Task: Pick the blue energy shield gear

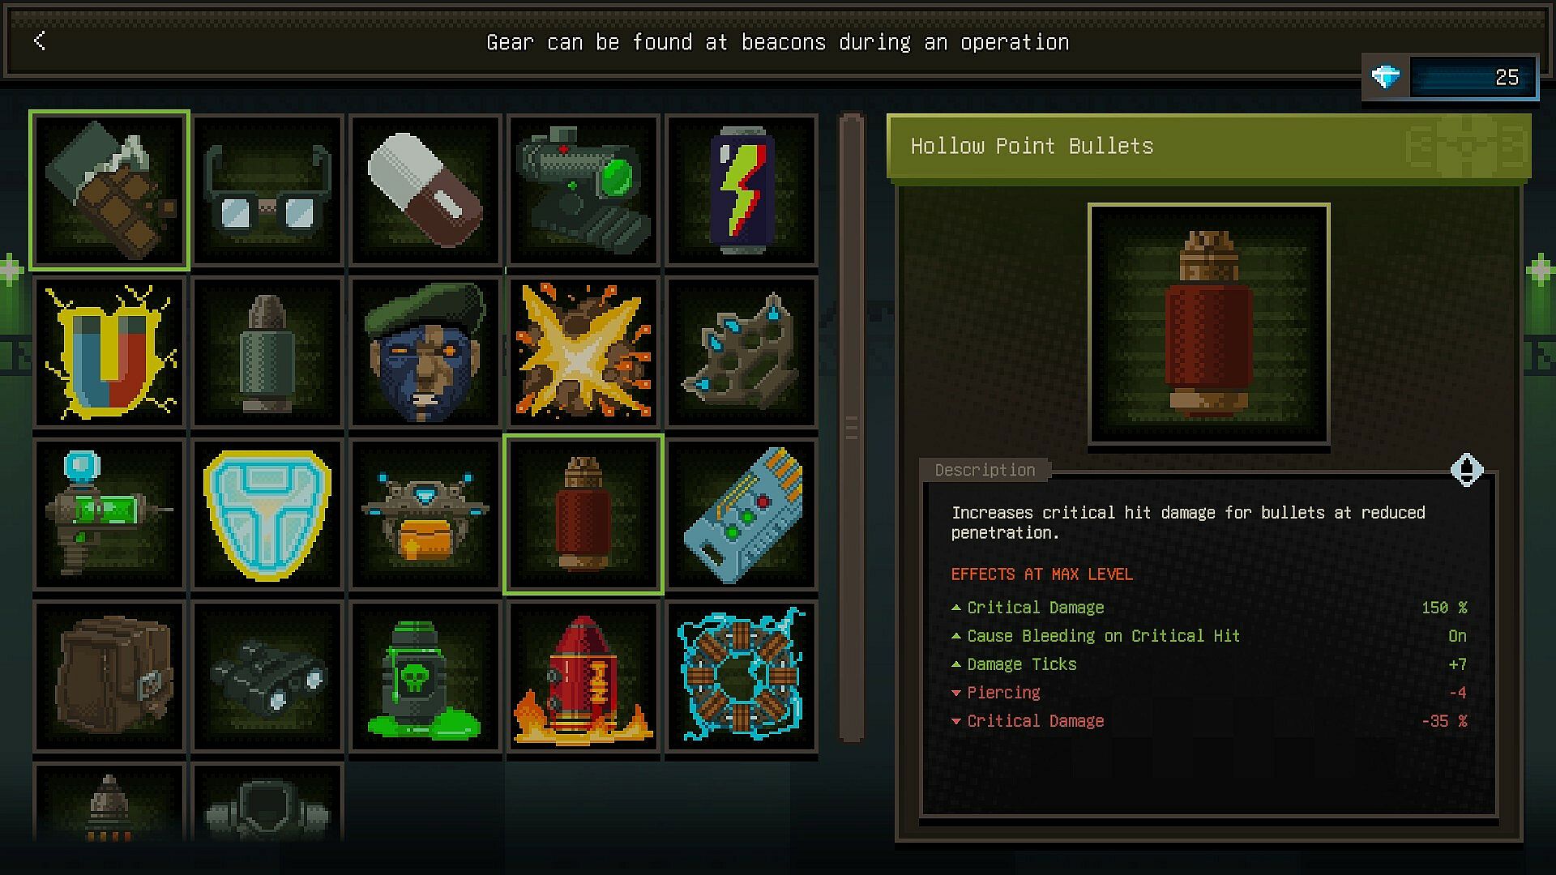Action: pyautogui.click(x=267, y=514)
